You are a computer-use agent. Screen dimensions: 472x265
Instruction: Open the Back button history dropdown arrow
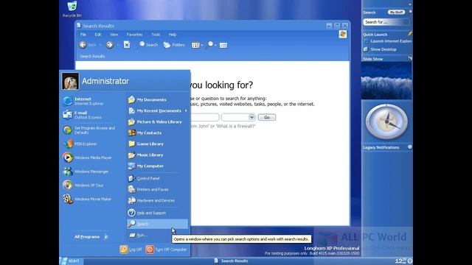tap(100, 45)
